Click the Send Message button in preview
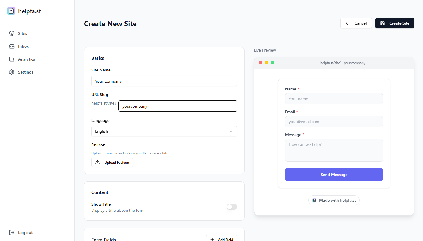The image size is (423, 241). click(x=334, y=174)
